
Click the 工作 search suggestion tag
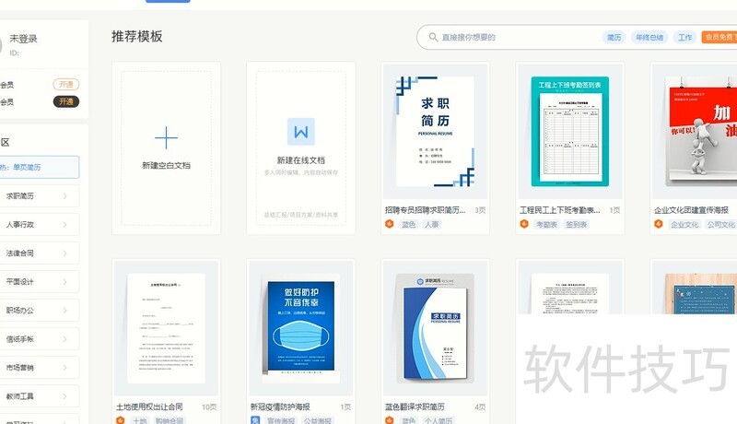point(684,37)
